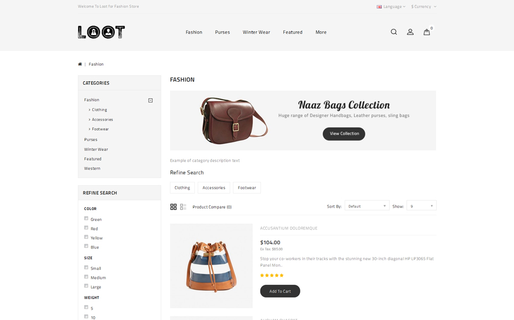The height and width of the screenshot is (320, 514).
Task: Open the search magnifier icon
Action: tap(394, 32)
